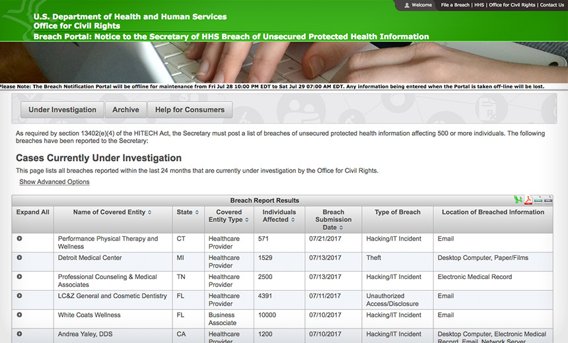Export results as XML file
Image resolution: width=568 pixels, height=343 pixels.
(548, 200)
